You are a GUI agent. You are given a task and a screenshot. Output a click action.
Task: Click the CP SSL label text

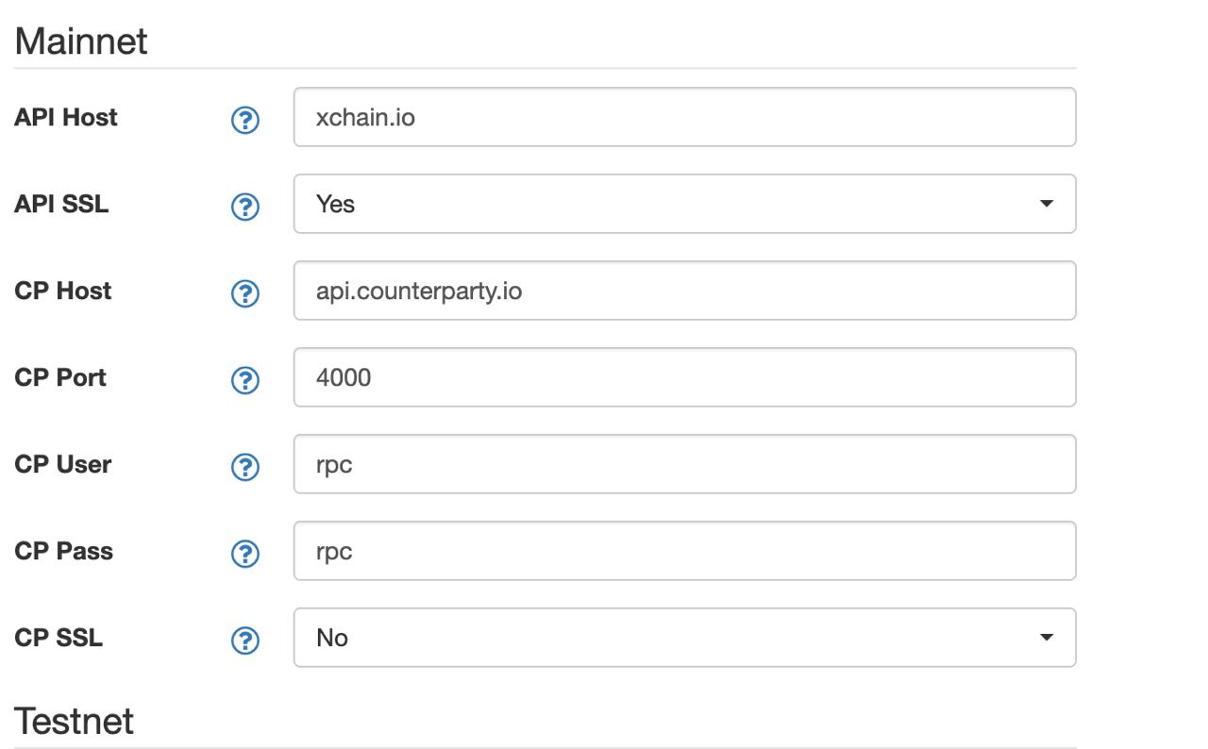[x=59, y=638]
